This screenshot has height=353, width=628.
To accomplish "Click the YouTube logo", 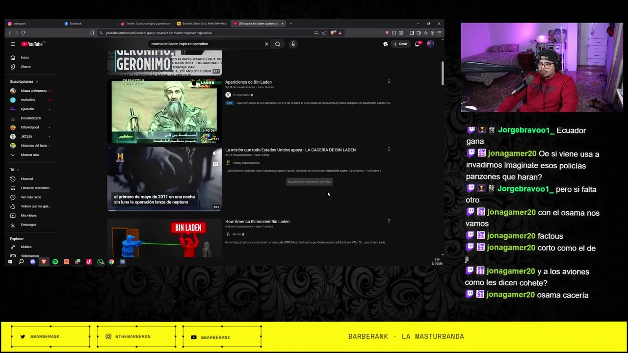I will [32, 44].
